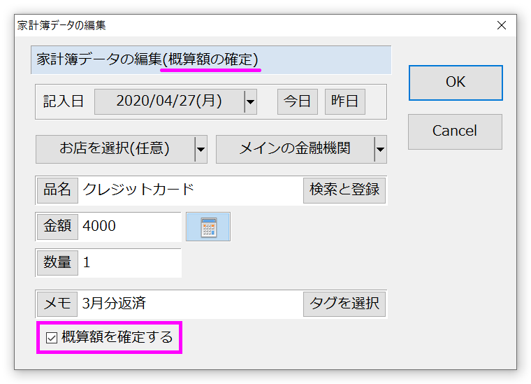Select the 数量 input field
Screen dimensions: 531x384
pos(129,263)
